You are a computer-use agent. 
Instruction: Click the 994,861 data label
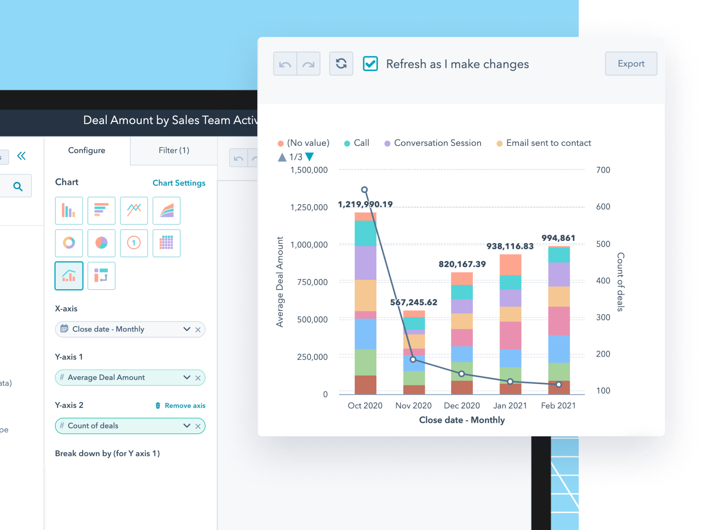[559, 238]
